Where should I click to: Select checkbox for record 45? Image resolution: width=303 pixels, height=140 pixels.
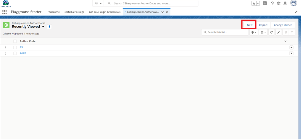point(15,47)
